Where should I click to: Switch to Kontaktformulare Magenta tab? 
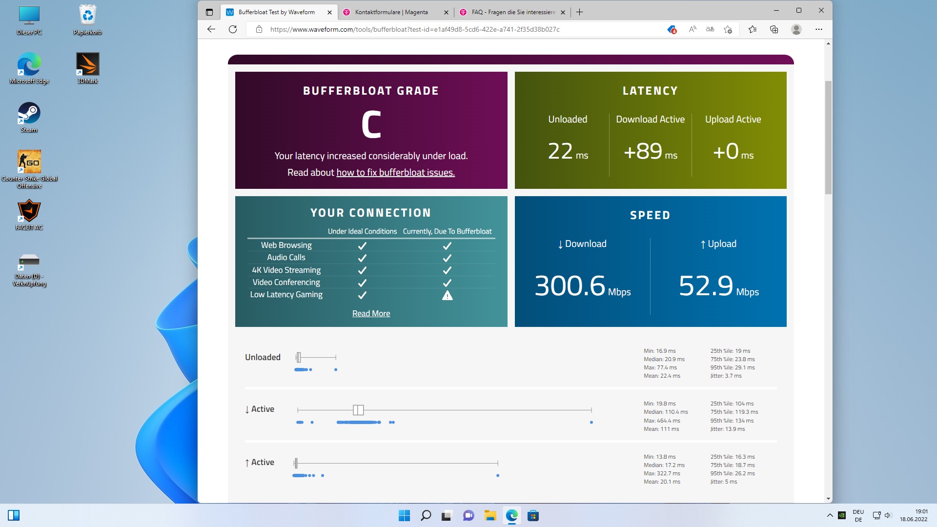391,12
